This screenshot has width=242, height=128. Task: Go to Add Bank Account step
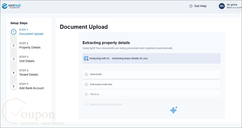coord(31,86)
